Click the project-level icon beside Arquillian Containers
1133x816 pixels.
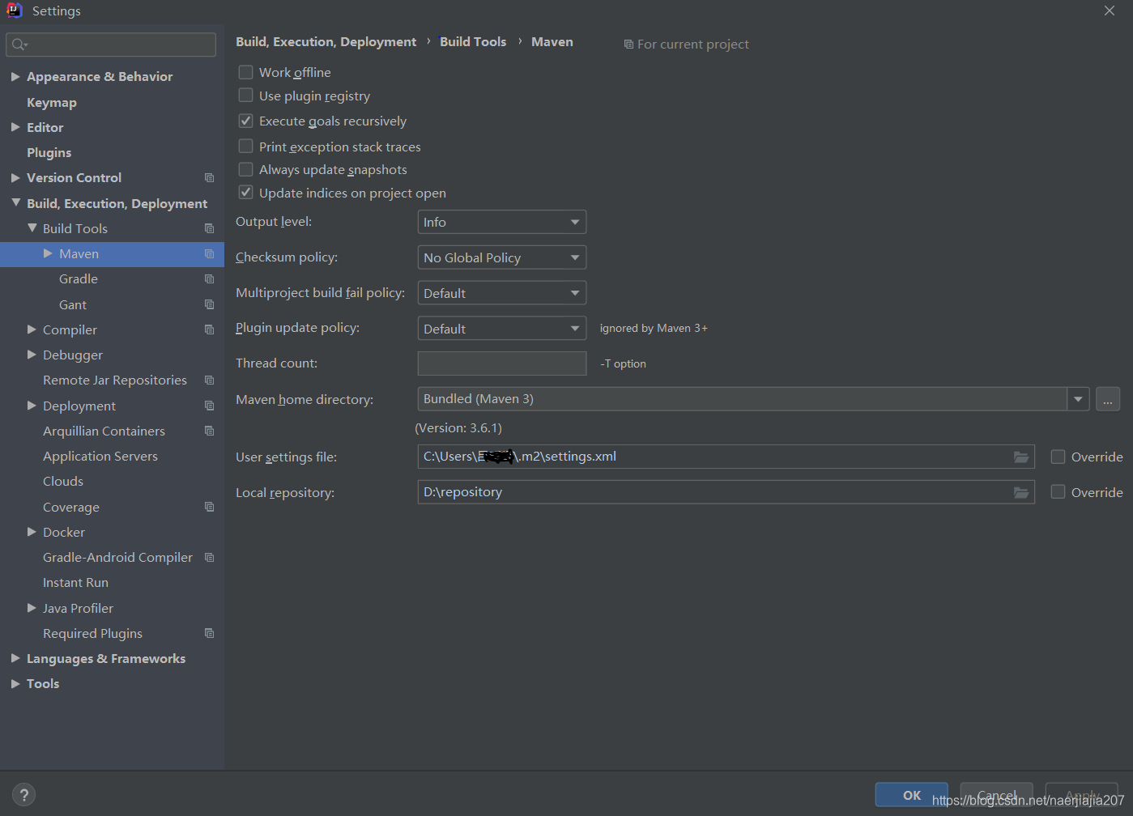click(209, 431)
